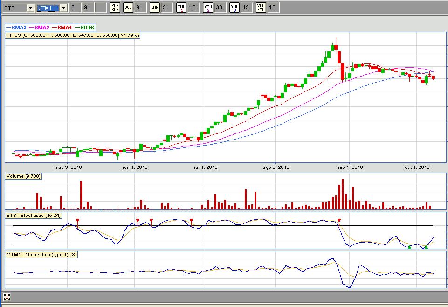Toggle the PAR SAR indicator button
The height and width of the screenshot is (307, 448).
tap(115, 7)
